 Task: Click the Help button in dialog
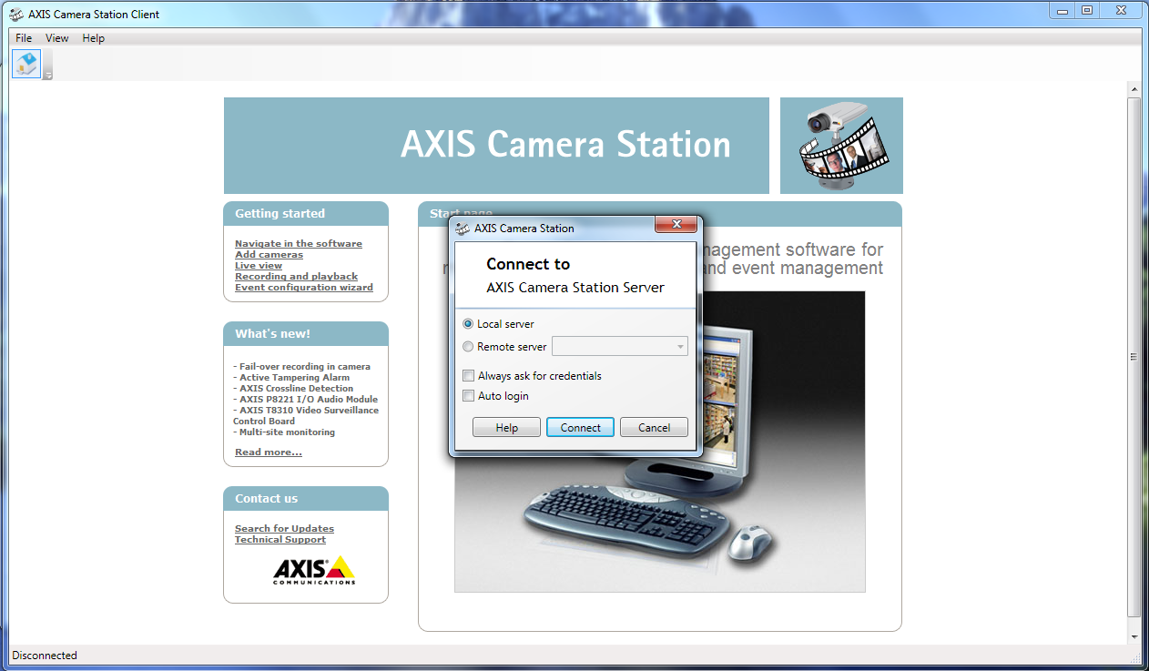[506, 428]
